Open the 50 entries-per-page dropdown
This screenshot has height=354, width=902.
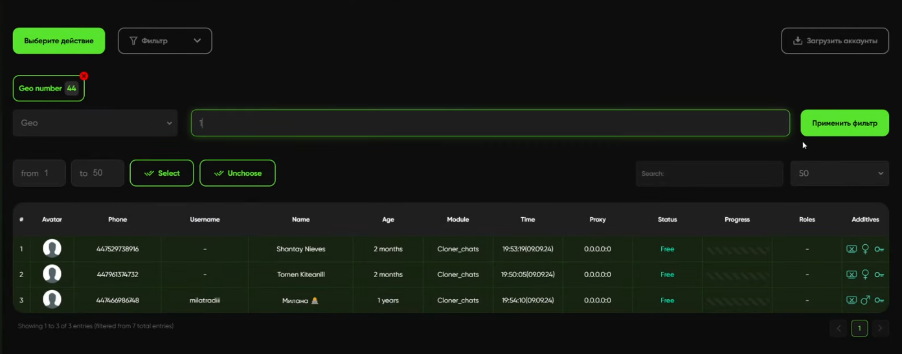click(840, 173)
